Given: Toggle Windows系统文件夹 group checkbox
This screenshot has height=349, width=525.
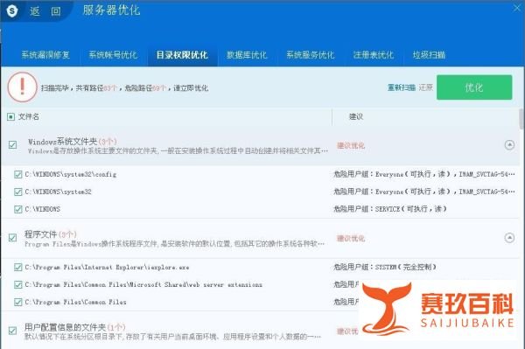Looking at the screenshot, I should coord(13,145).
